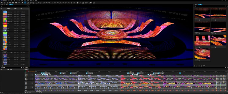The image size is (228, 94).
Task: Click the green play button on the timeline
Action: click(x=25, y=71)
